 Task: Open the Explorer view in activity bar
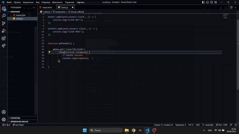click(x=4, y=9)
